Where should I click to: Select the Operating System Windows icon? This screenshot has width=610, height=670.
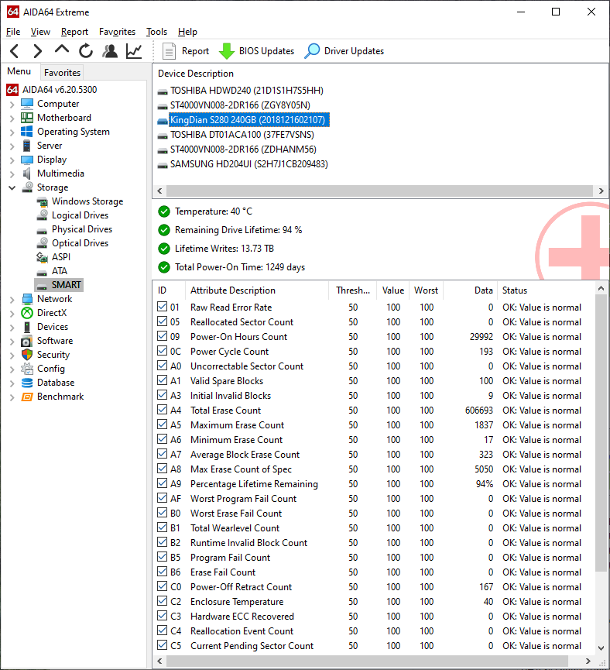(x=27, y=132)
